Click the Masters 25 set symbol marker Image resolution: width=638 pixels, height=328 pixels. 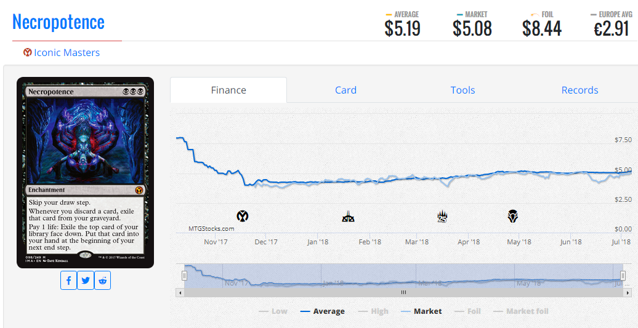(442, 216)
